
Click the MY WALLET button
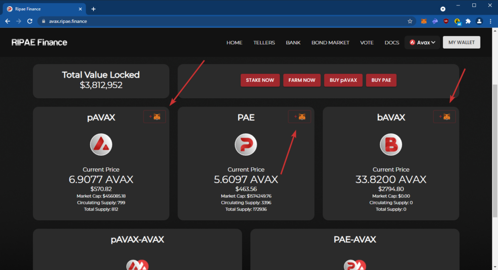coord(462,42)
